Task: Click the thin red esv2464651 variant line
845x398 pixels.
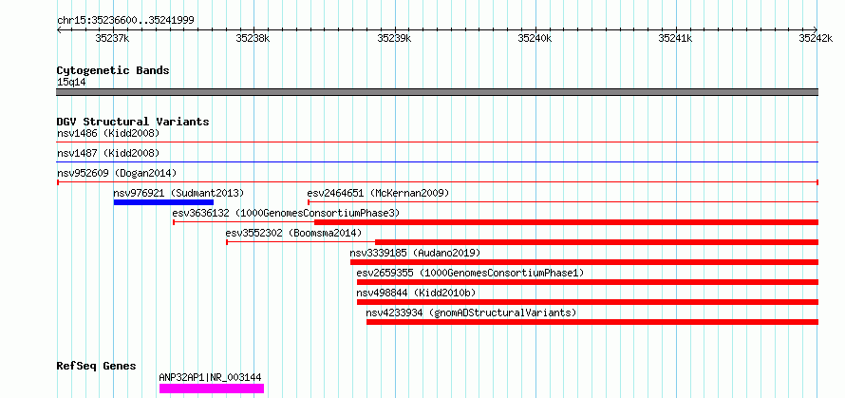Action: pos(563,201)
